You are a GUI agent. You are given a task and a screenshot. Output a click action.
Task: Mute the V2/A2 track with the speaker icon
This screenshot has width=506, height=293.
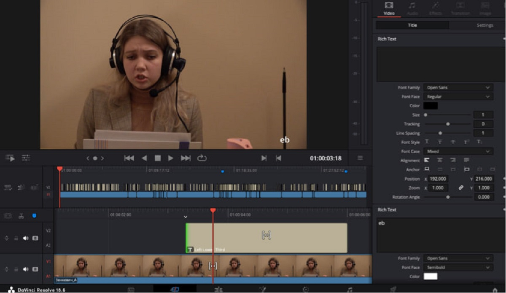point(25,238)
